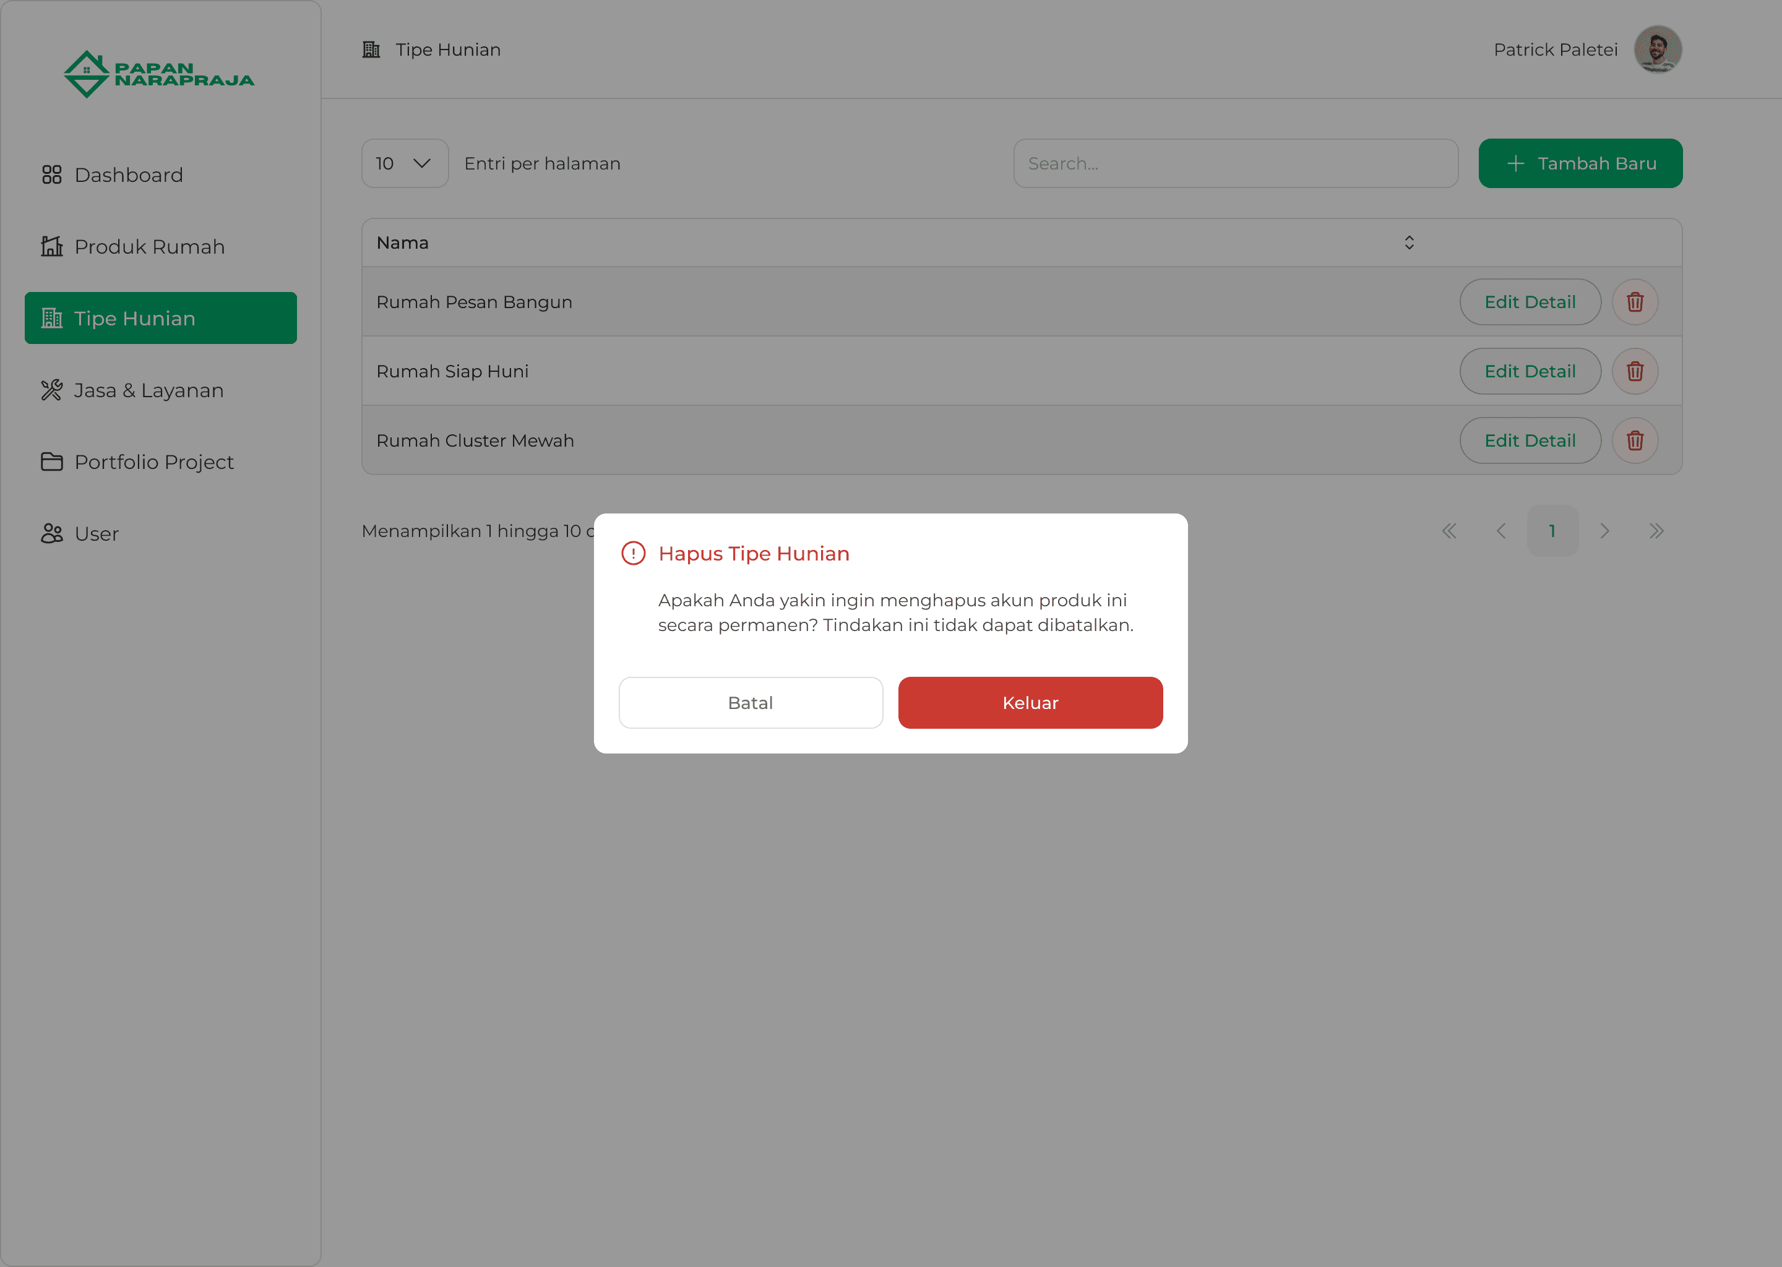Navigate to Jasa & Layanan

click(148, 390)
